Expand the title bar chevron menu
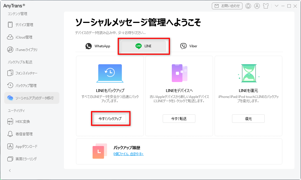Screen dimensions: 301x180 (x=277, y=6)
